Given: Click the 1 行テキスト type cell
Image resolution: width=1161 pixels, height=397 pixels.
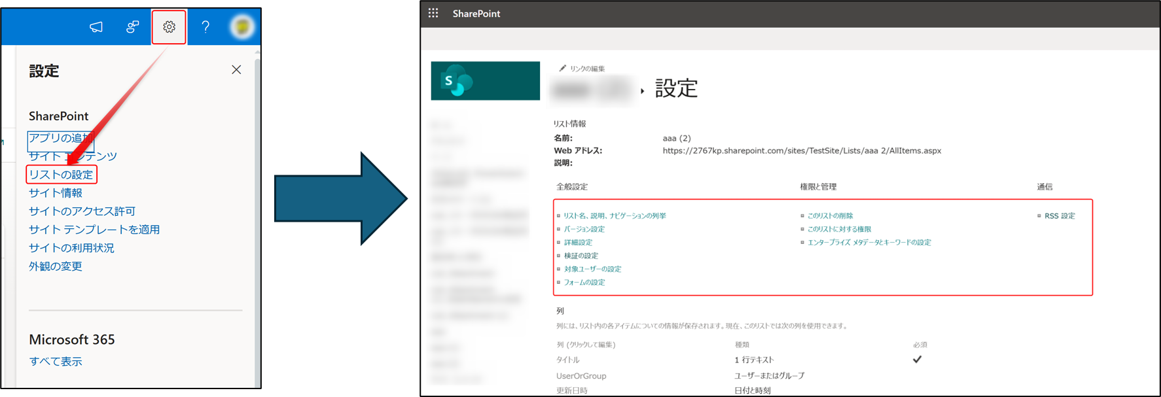Looking at the screenshot, I should click(x=755, y=360).
